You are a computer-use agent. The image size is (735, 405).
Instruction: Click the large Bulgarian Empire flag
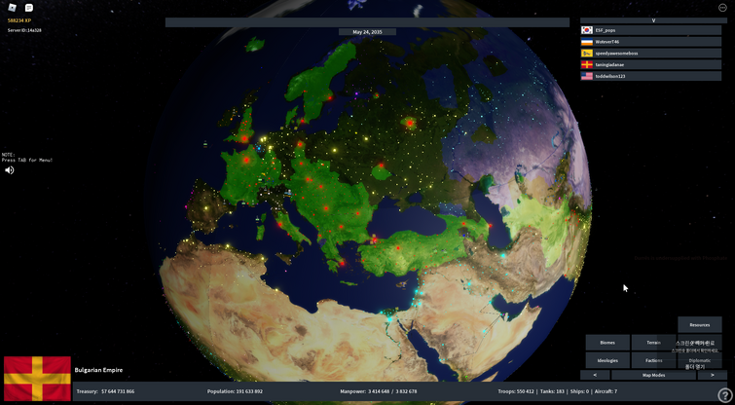point(37,379)
